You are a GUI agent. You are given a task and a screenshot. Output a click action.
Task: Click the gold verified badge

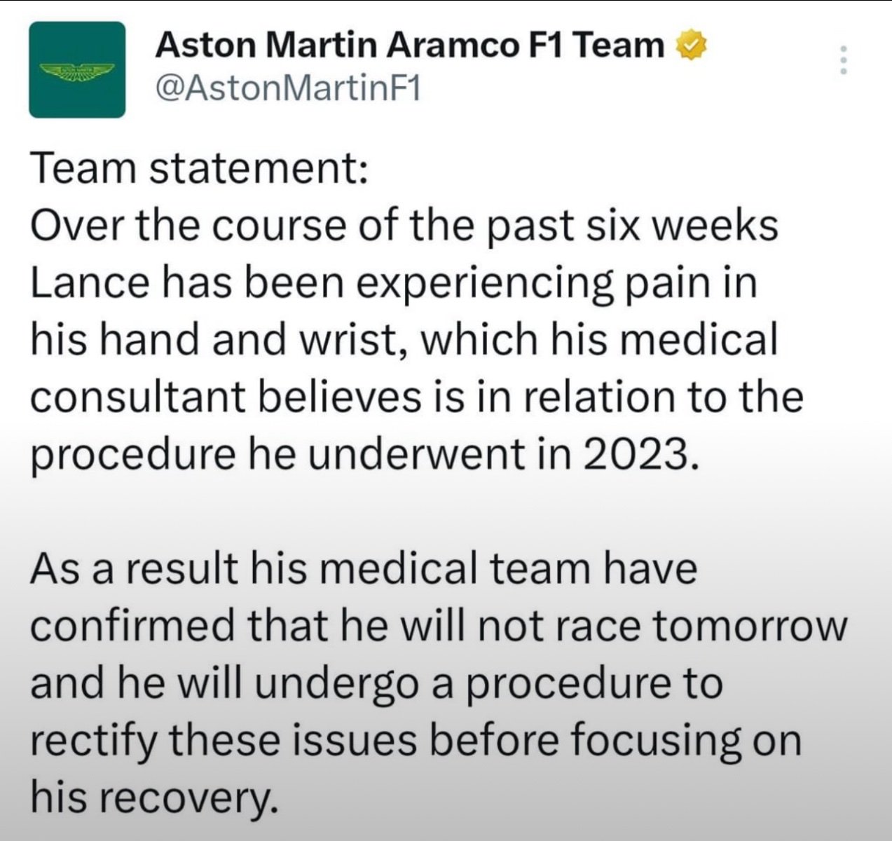tap(690, 46)
